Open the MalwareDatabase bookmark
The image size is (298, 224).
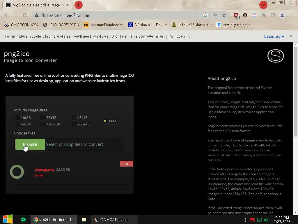coord(104,25)
